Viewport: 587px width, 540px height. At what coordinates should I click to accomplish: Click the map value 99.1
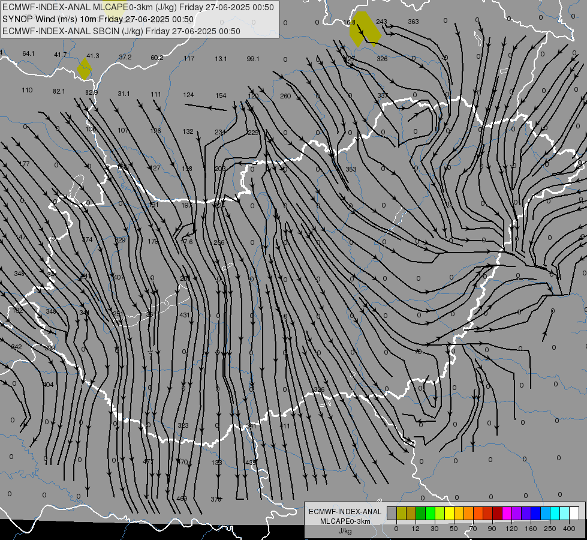[253, 59]
